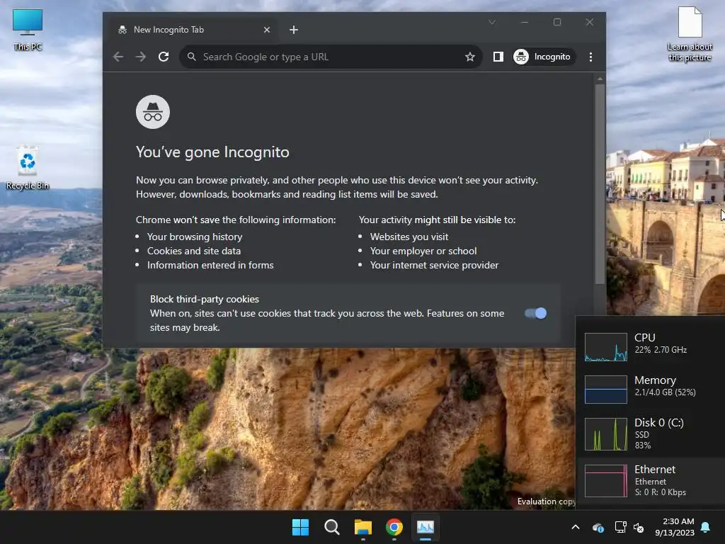Open the tab search dropdown arrow
Viewport: 725px width, 544px height.
coord(492,22)
